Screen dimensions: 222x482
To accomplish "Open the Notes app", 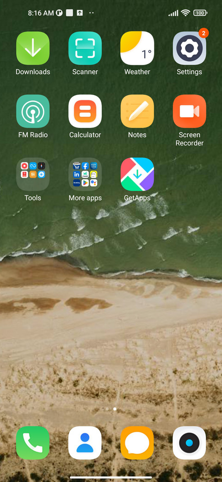I will (137, 111).
